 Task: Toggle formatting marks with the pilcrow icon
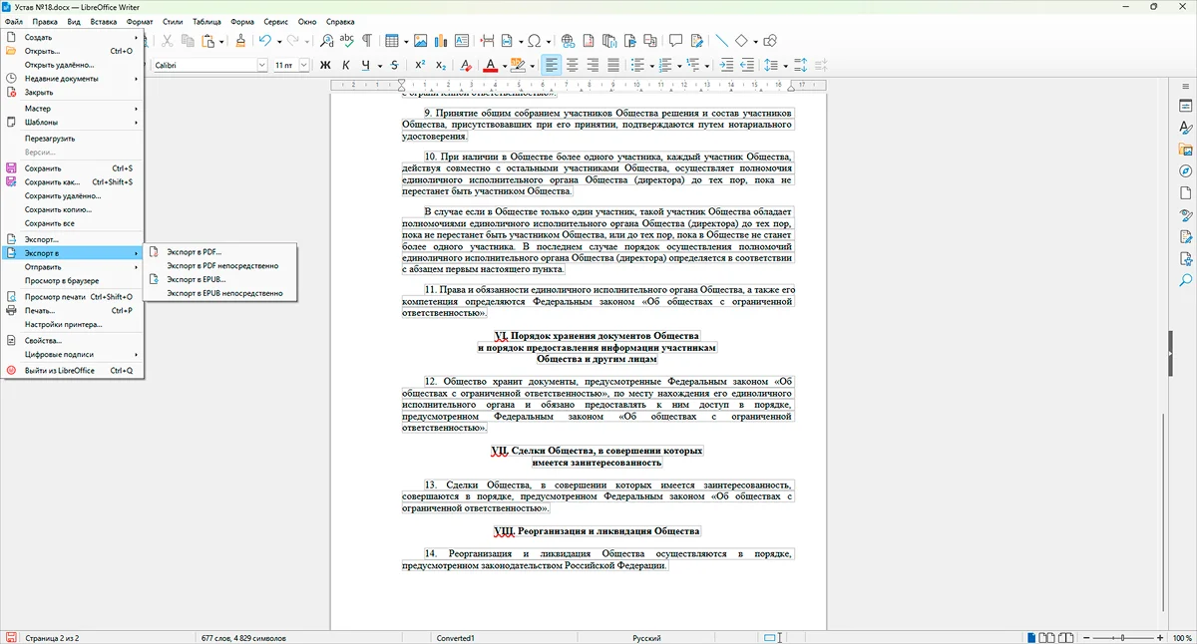366,41
